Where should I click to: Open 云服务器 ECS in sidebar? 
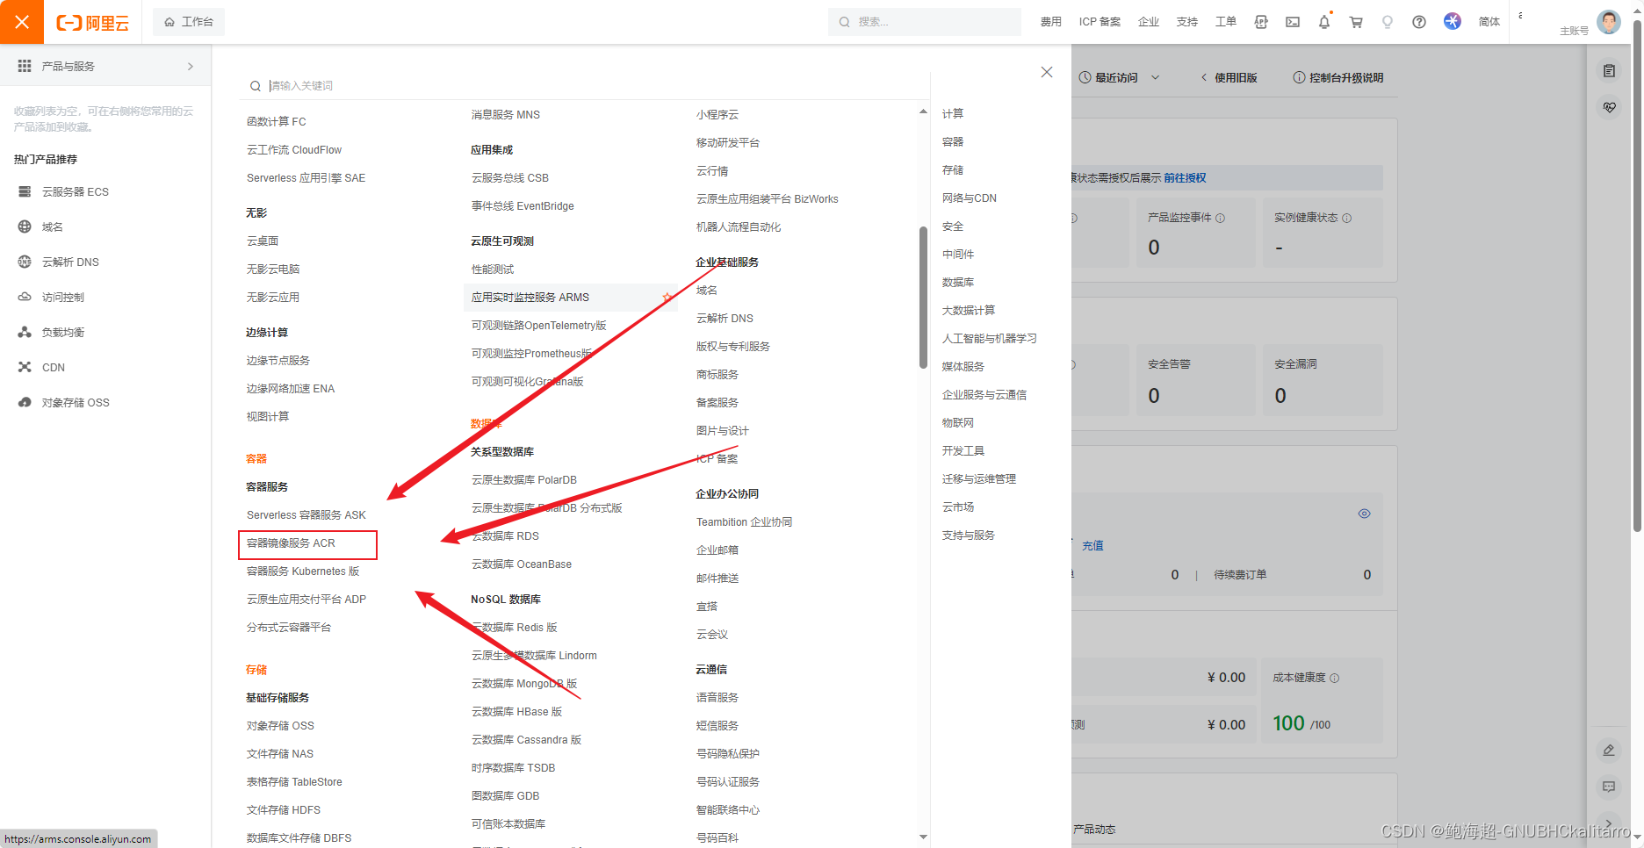(x=76, y=191)
